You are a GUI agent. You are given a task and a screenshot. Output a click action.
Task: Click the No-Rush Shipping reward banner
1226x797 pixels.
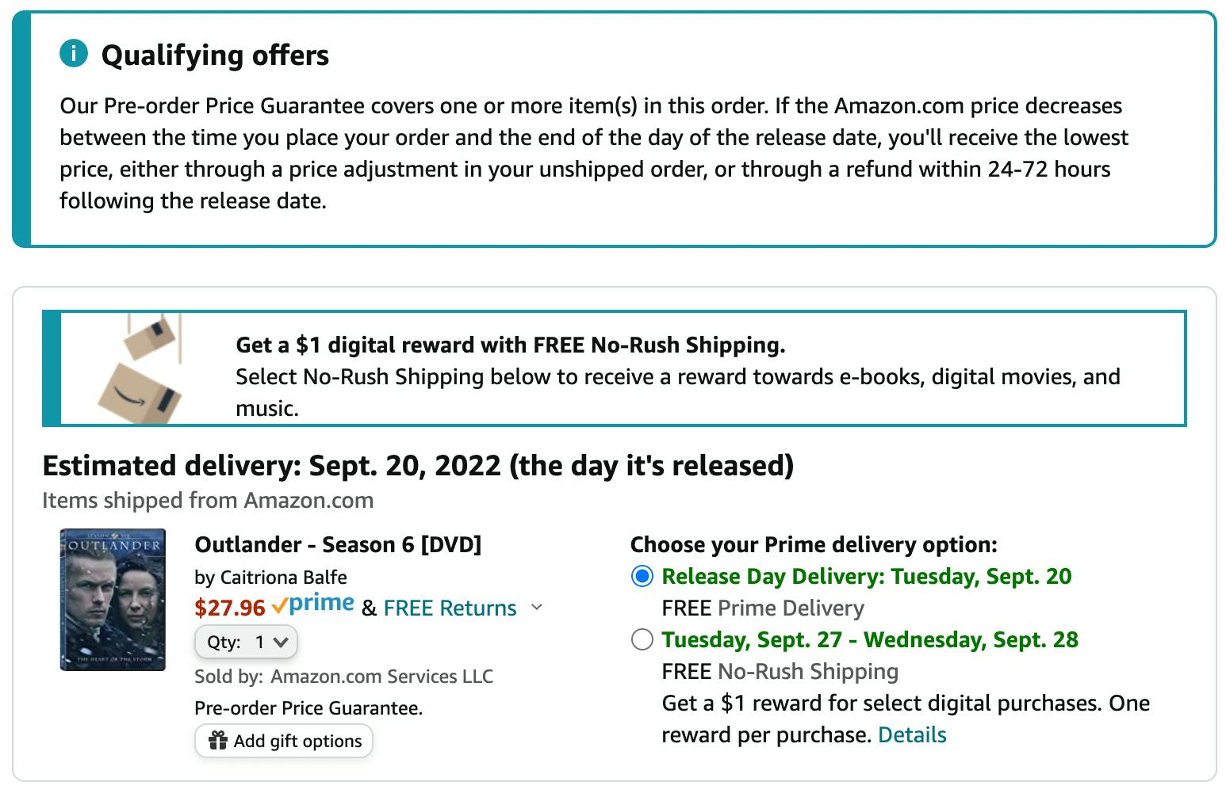(x=614, y=368)
